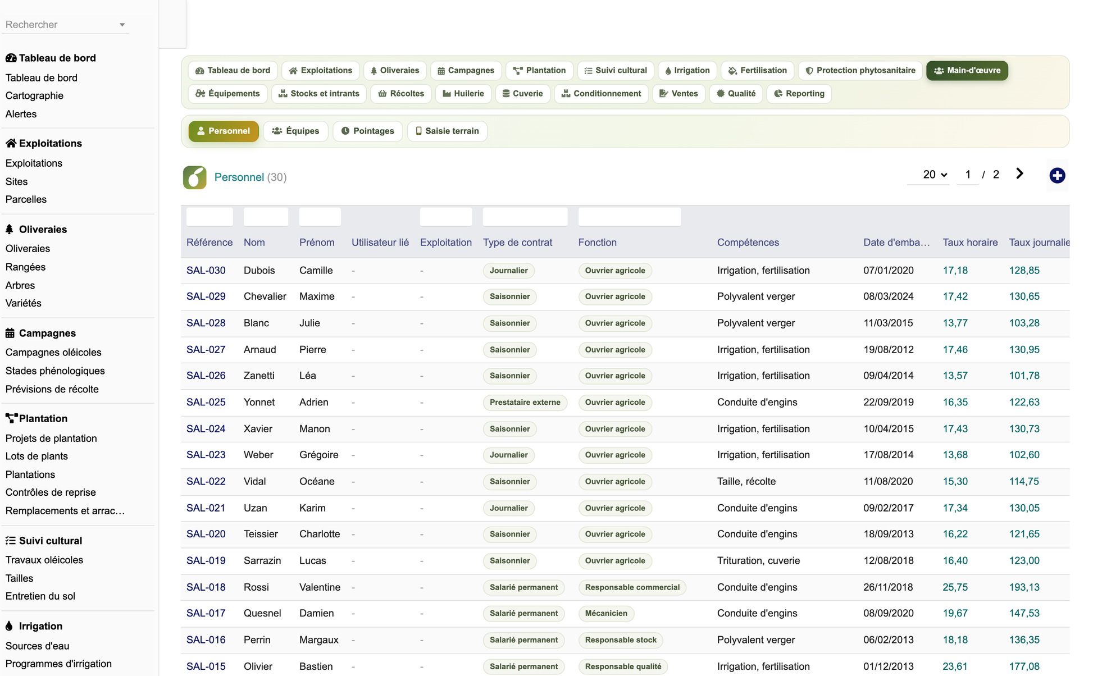The image size is (1093, 676).
Task: Select the Main-d'œuvre module tab
Action: point(967,71)
